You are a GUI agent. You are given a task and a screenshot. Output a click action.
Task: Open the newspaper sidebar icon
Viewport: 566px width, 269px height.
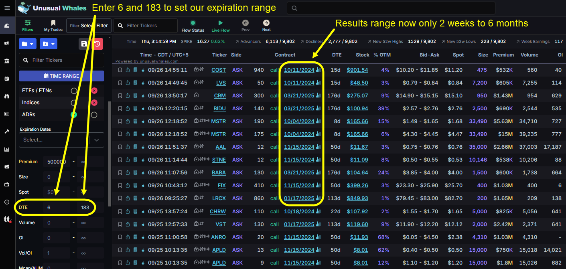[7, 114]
